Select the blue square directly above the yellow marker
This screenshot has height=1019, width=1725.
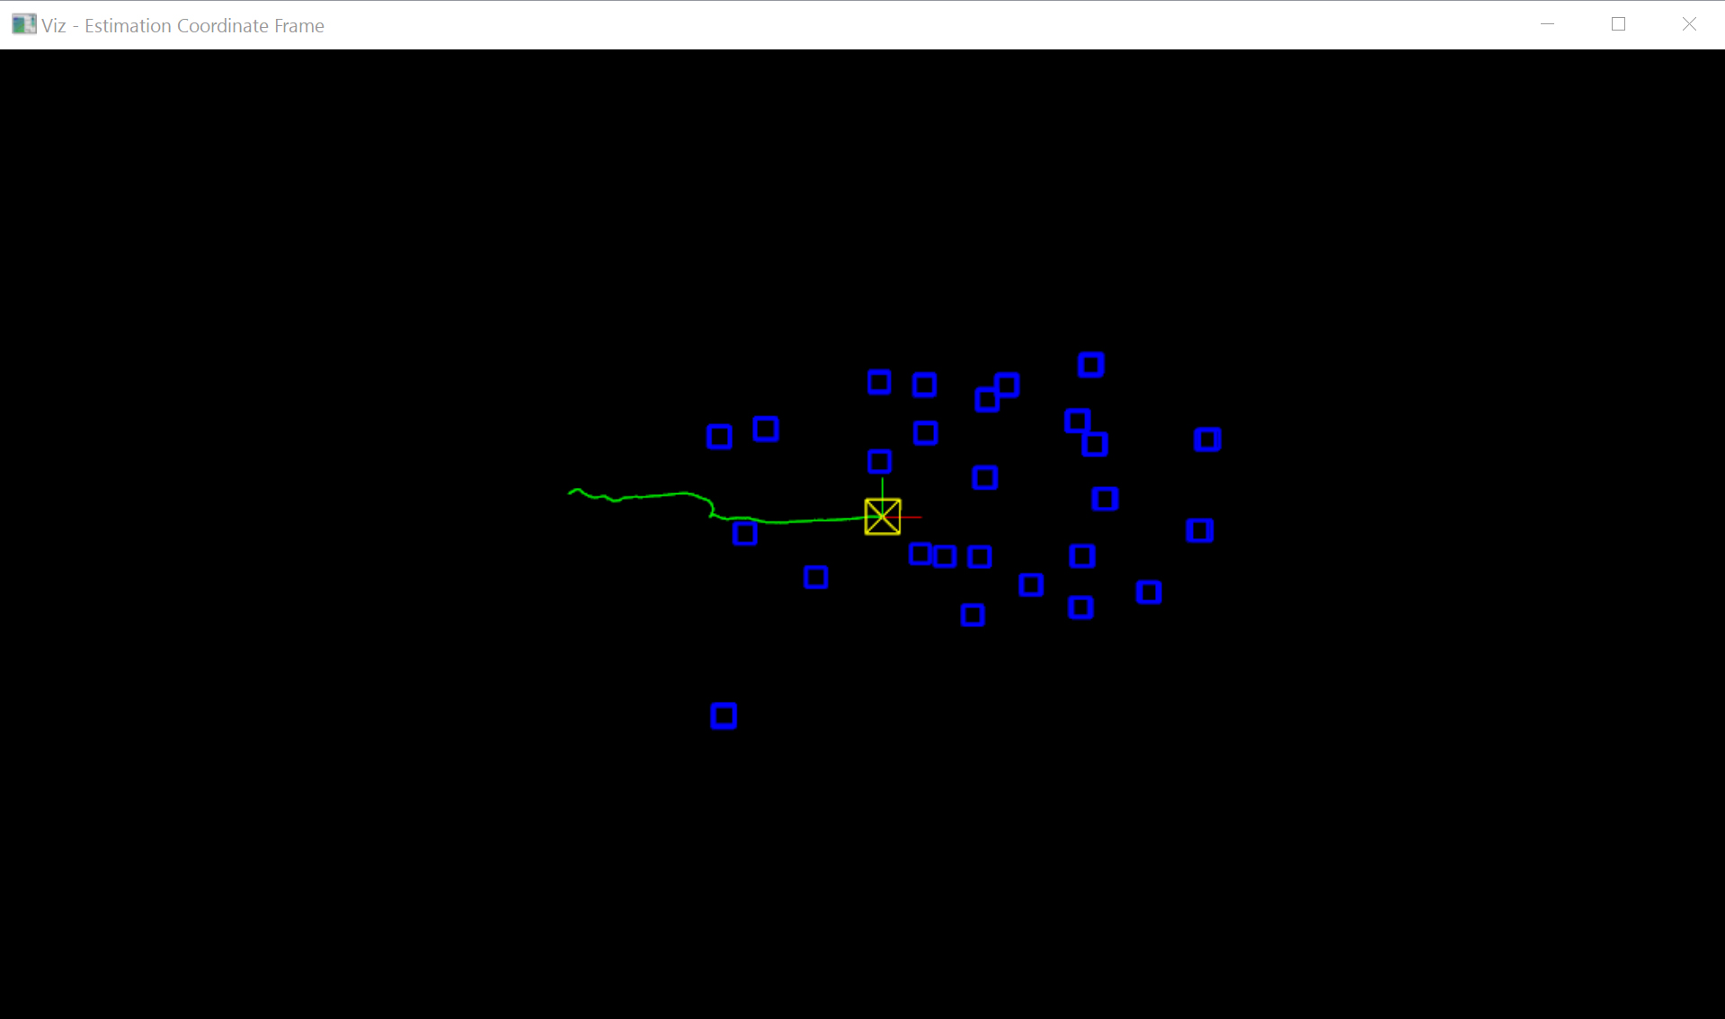(879, 462)
